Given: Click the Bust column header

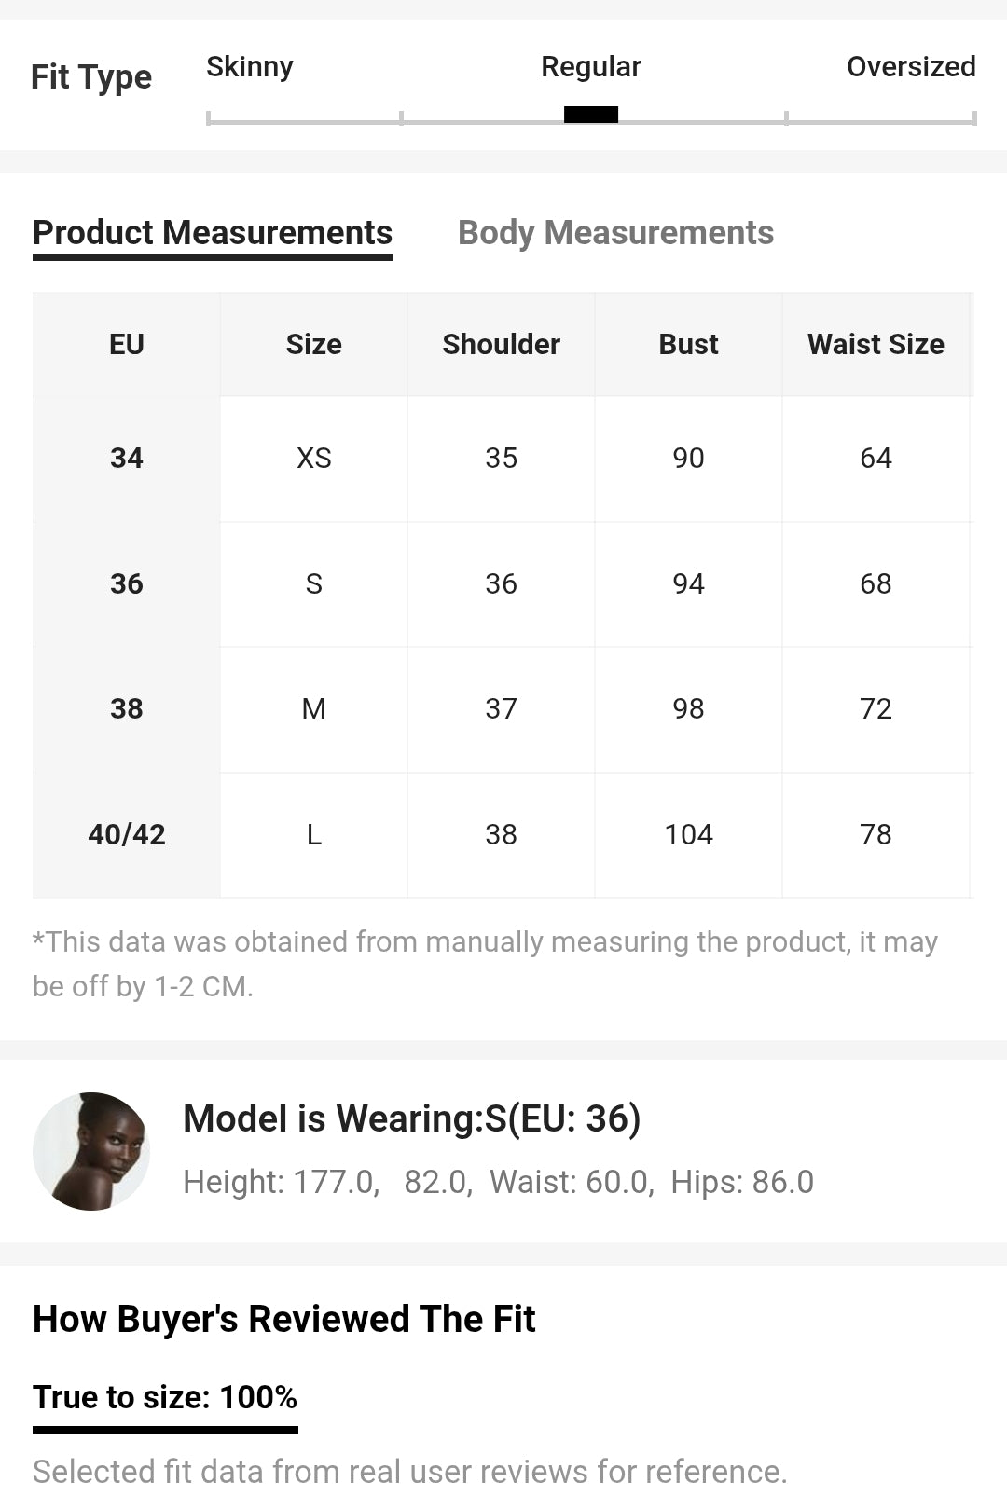Looking at the screenshot, I should [x=689, y=345].
